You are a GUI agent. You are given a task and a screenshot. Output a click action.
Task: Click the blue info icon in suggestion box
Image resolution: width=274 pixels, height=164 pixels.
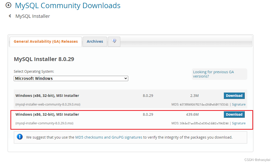(x=20, y=137)
